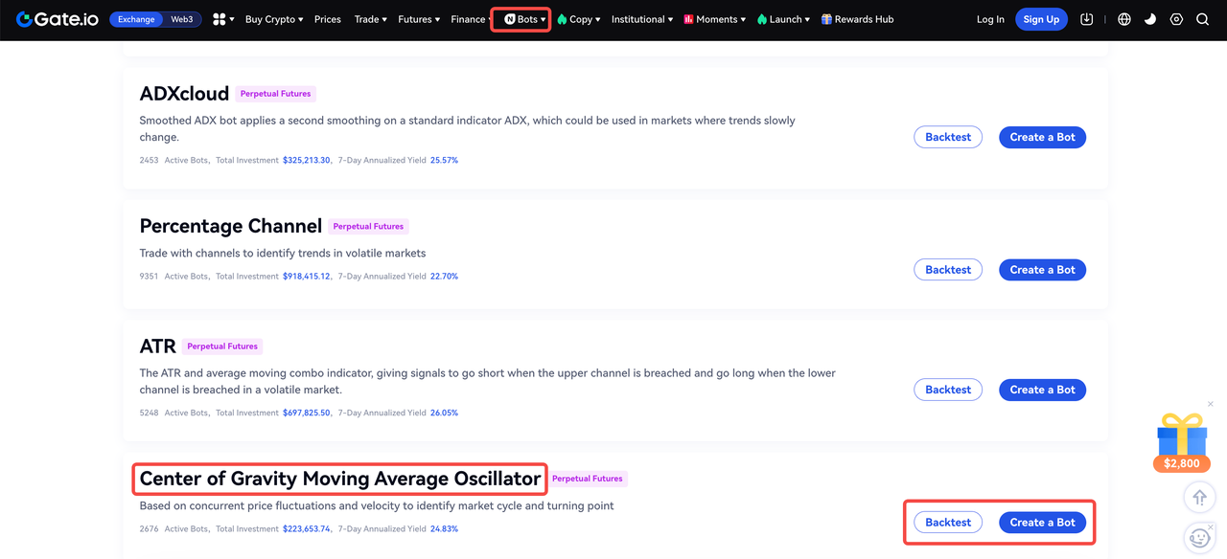This screenshot has width=1227, height=559.
Task: Open the Rewards Hub menu item
Action: (x=857, y=19)
